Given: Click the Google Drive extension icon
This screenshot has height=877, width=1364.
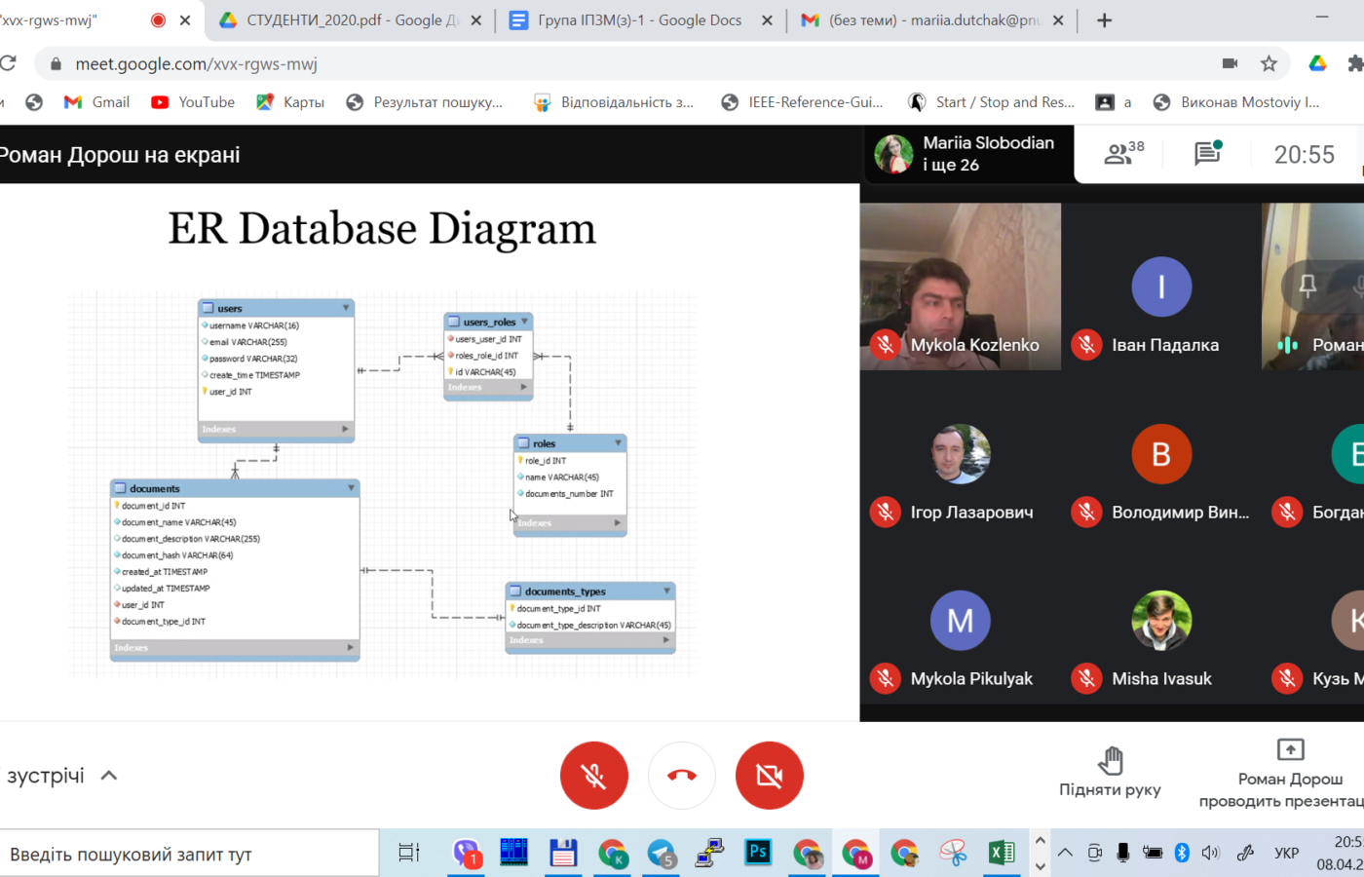Looking at the screenshot, I should [x=1317, y=64].
